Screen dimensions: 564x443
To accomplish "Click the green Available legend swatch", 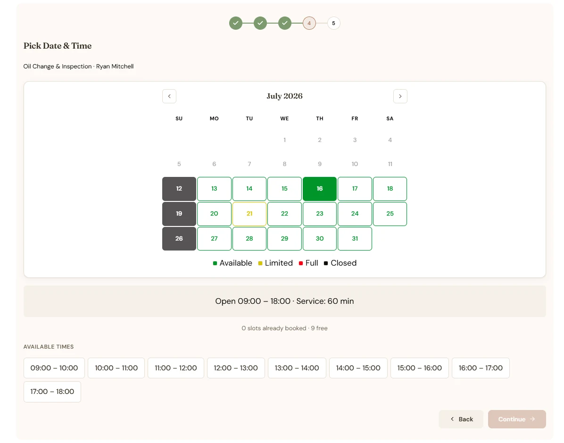I will pos(215,263).
